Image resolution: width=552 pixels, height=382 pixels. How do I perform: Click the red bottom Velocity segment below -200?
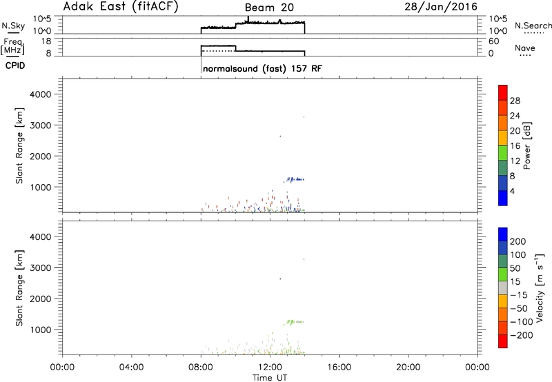(x=503, y=341)
